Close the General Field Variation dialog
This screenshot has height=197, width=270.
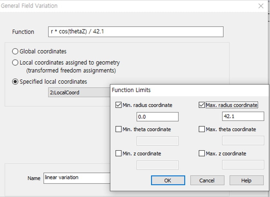pos(261,6)
